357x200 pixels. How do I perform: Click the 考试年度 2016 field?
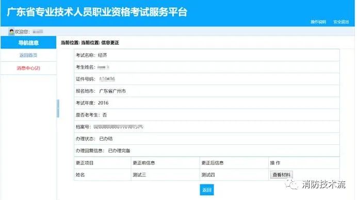207,103
